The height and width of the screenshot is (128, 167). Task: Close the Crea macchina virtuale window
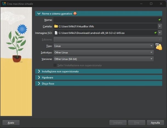click(x=161, y=4)
